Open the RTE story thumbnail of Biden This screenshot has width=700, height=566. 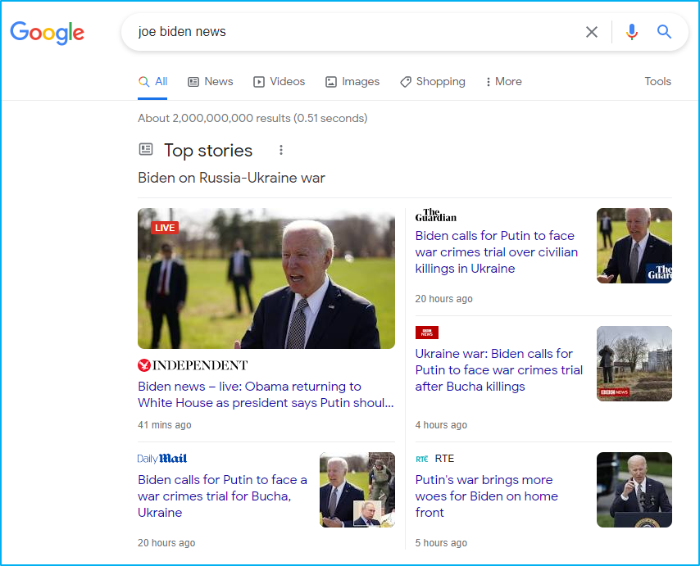click(634, 490)
